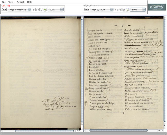Click the right pane vertical scrollbar

pos(165,71)
